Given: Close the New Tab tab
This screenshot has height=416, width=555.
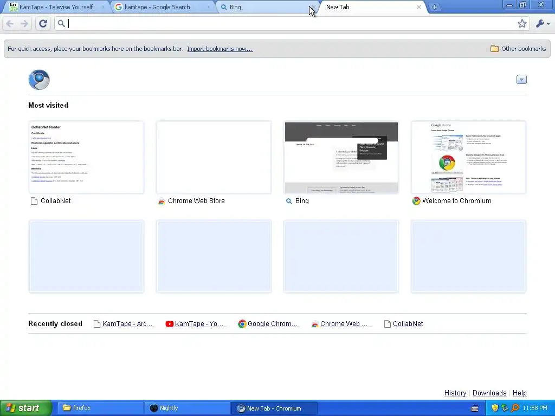Looking at the screenshot, I should click(x=419, y=7).
